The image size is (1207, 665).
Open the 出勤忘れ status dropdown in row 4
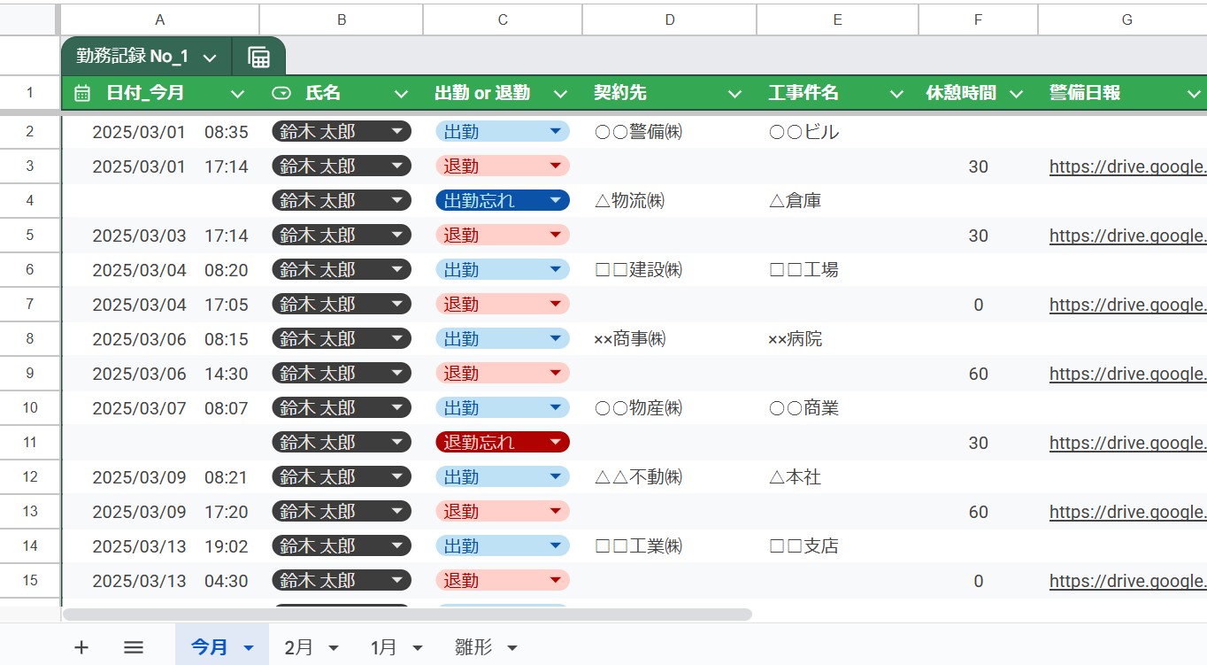click(555, 200)
